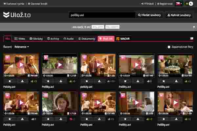Click the search field containing 'pelíšky avi'
The width and height of the screenshot is (197, 131).
tap(102, 15)
